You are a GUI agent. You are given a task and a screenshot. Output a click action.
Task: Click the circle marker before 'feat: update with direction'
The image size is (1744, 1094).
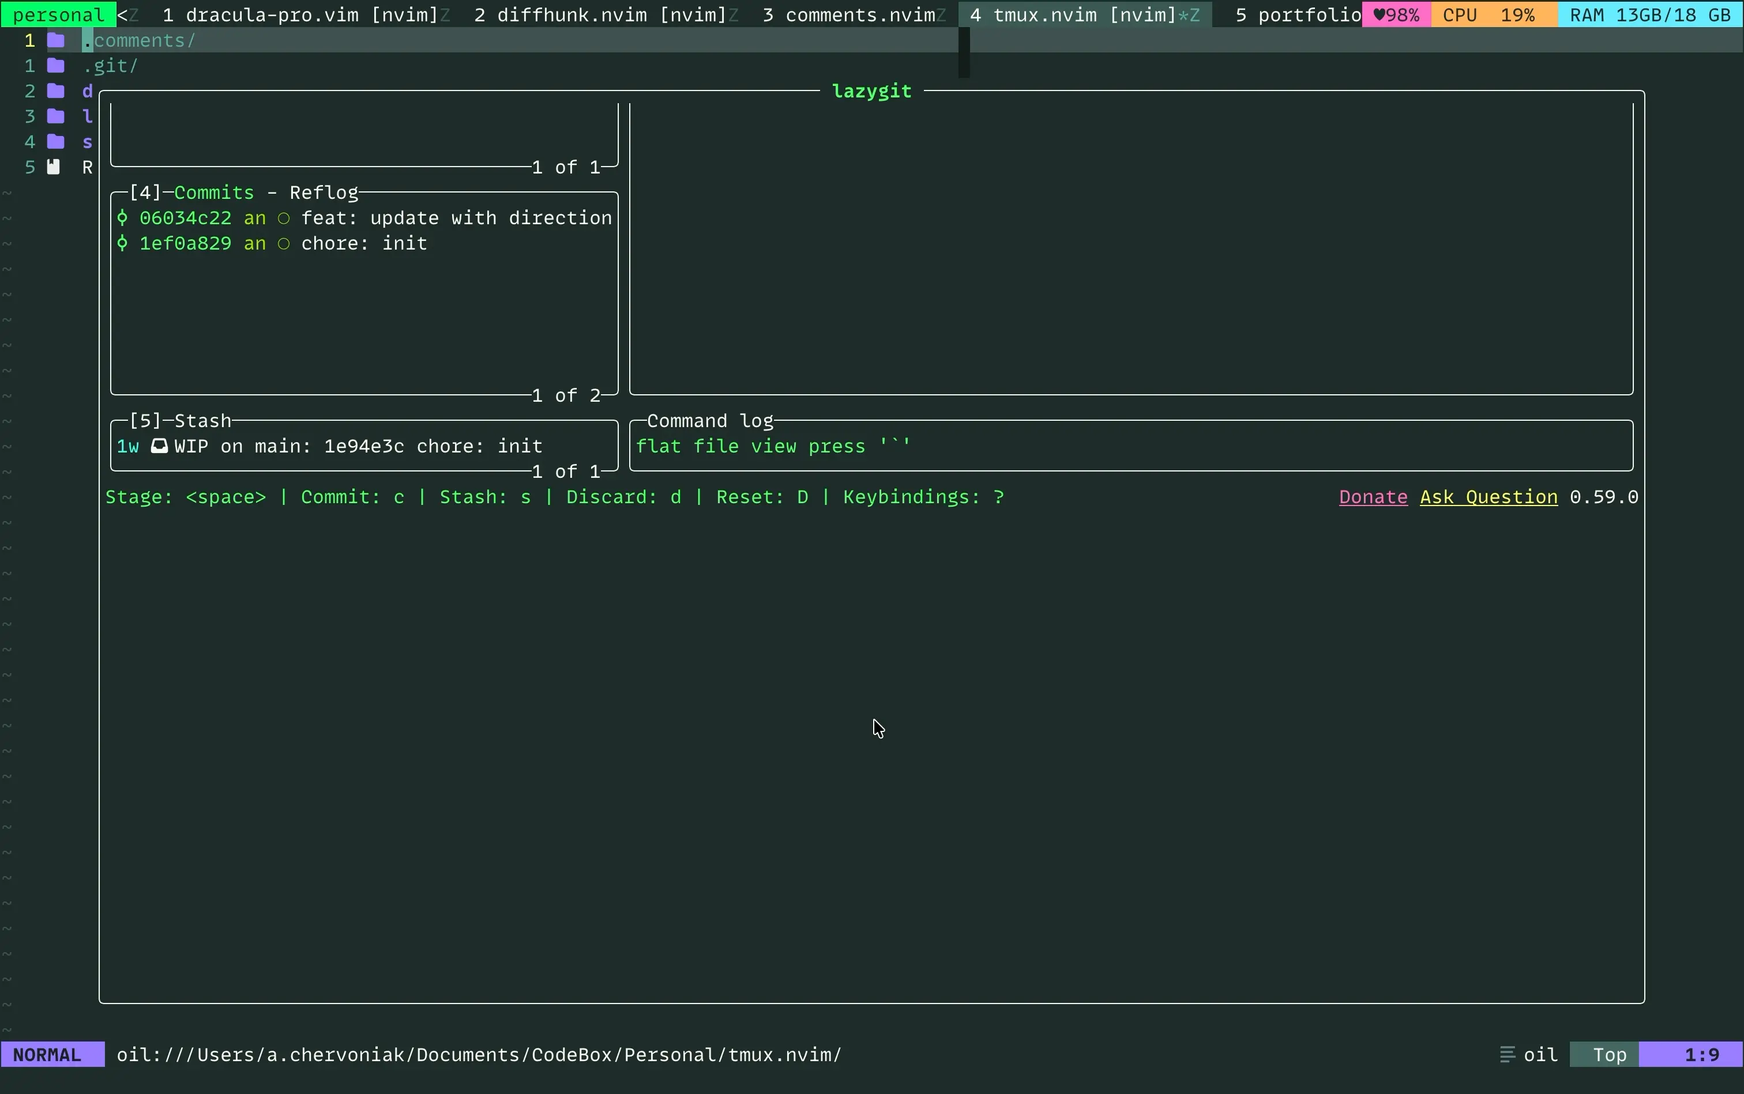284,218
